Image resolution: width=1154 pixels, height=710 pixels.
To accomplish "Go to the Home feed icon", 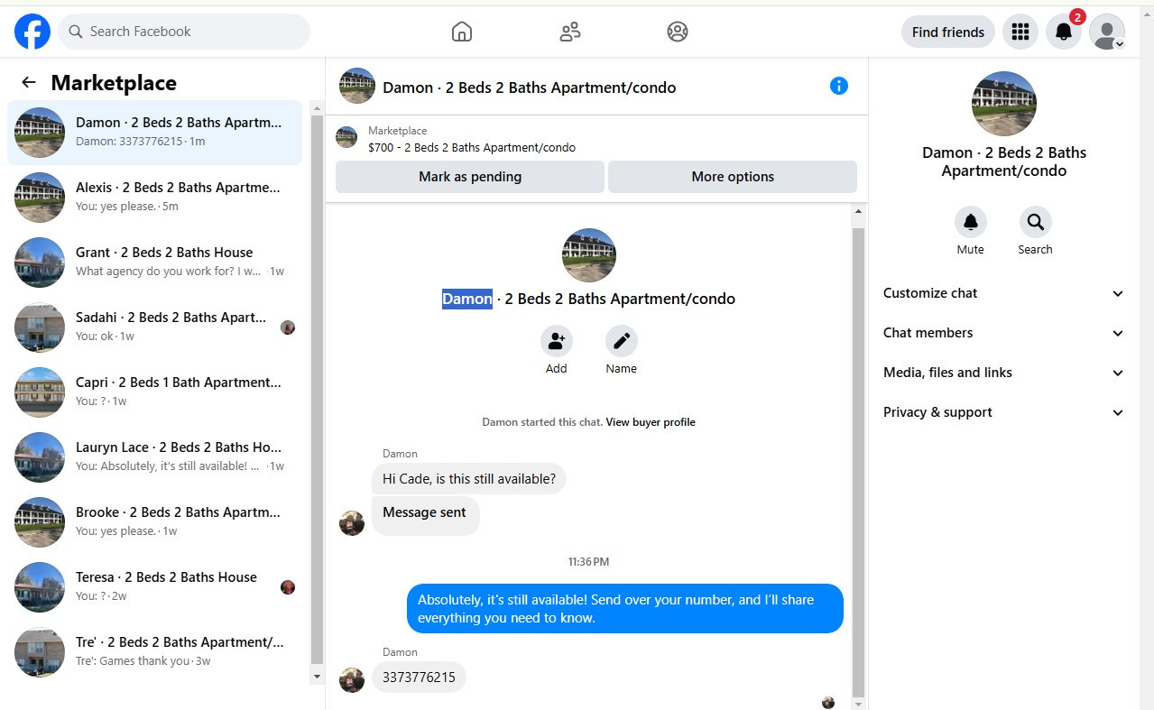I will tap(462, 32).
